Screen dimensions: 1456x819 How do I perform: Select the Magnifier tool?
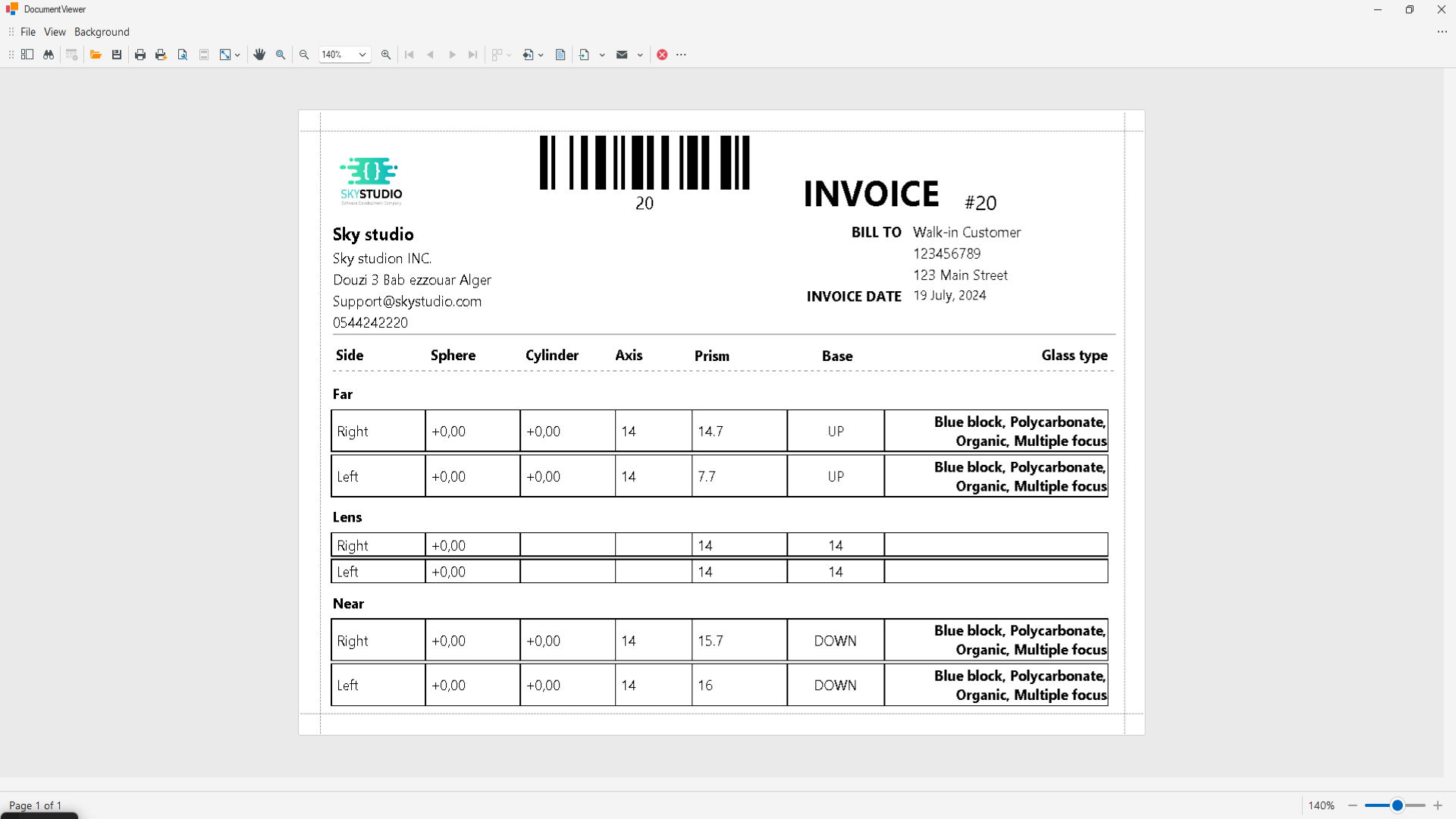(x=281, y=55)
